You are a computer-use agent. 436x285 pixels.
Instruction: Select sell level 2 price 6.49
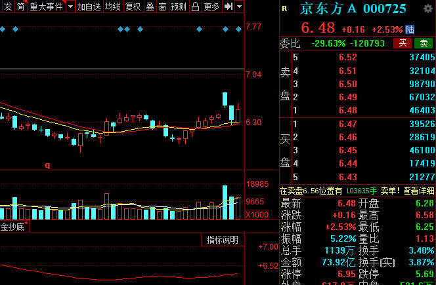(348, 97)
